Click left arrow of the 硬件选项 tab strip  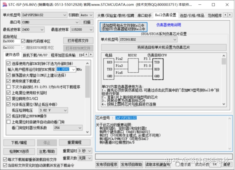tap(86, 55)
